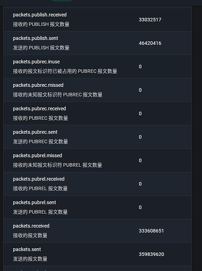The image size is (202, 271).
Task: Select the packets.pubrec.sent metric name
Action: point(35,132)
